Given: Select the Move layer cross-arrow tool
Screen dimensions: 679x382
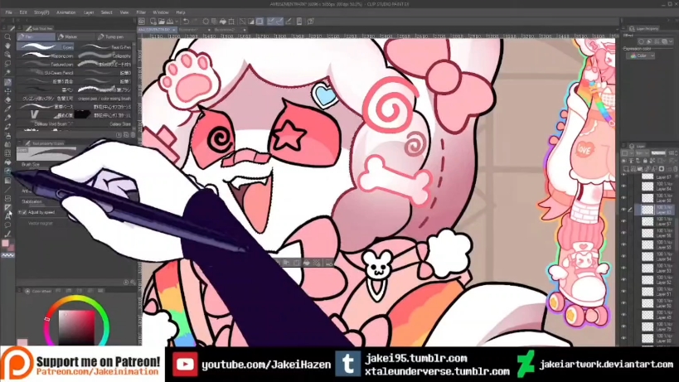Looking at the screenshot, I should [7, 91].
